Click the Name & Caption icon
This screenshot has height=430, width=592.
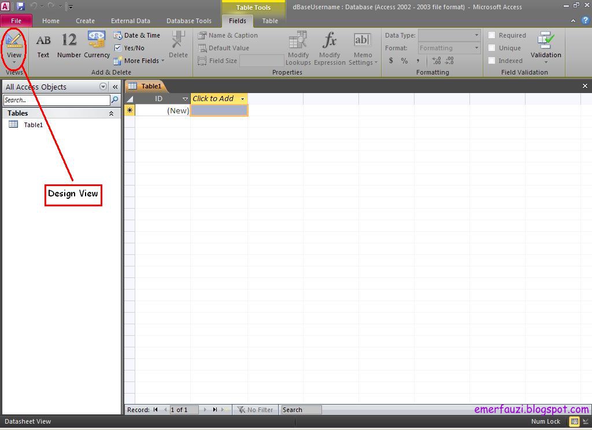202,35
